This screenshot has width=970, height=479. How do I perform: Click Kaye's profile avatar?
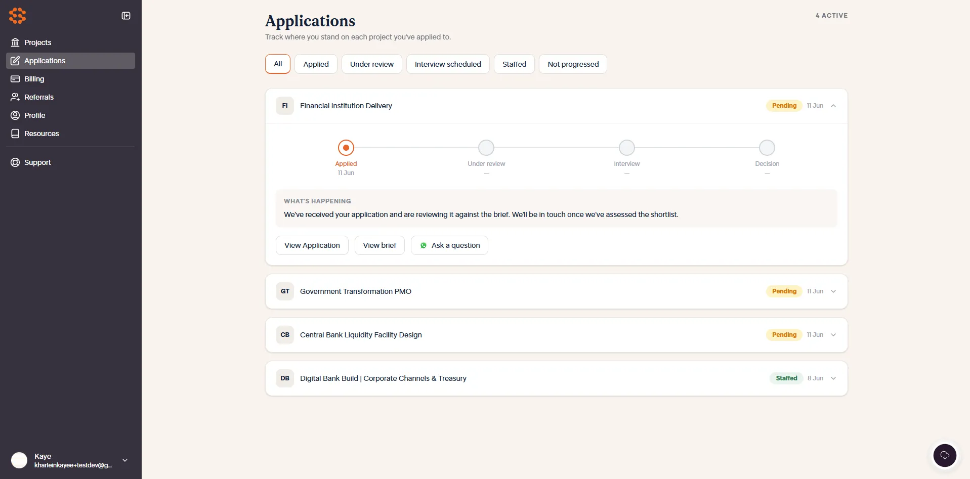pyautogui.click(x=19, y=460)
